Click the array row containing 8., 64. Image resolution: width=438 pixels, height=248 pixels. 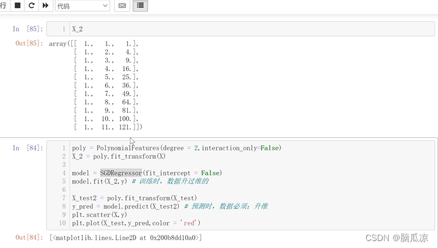pos(106,102)
